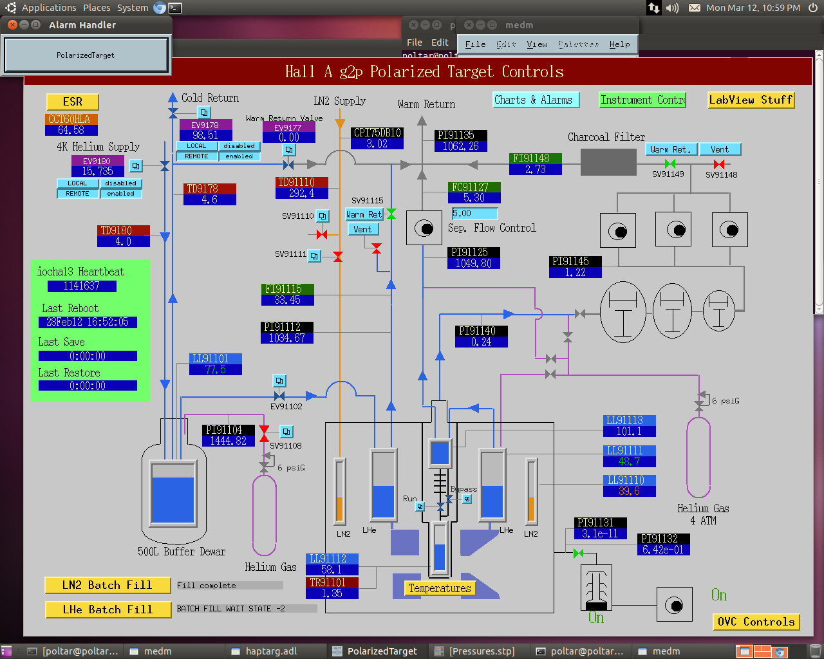Screen dimensions: 824x659
Task: Start the LN2 Batch Fill
Action: pos(108,585)
